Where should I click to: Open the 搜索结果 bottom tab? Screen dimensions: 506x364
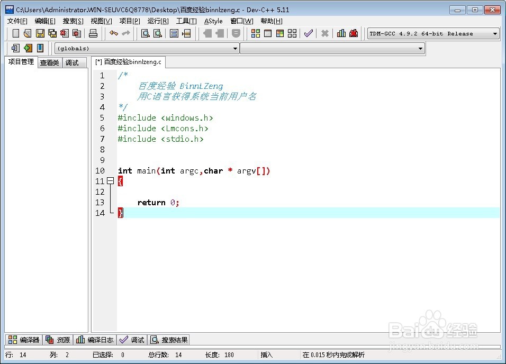click(169, 340)
